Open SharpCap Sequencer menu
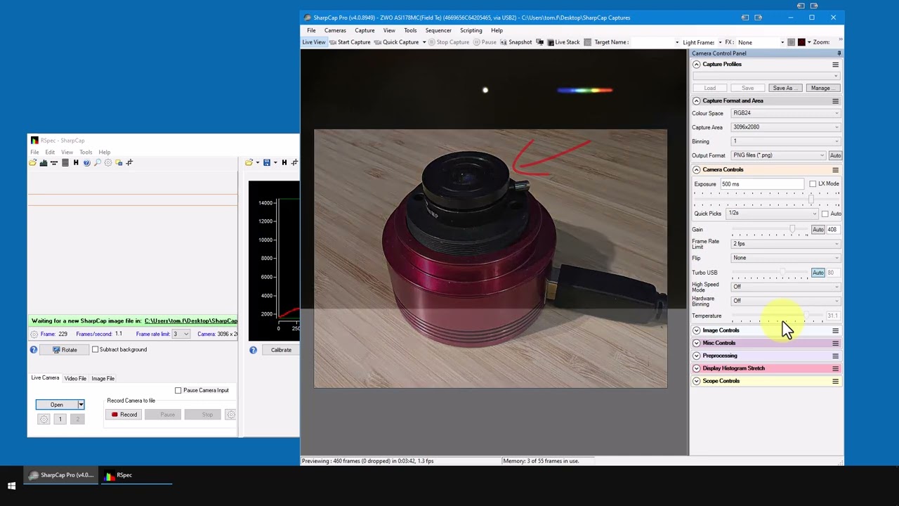Viewport: 899px width, 506px height. point(438,30)
